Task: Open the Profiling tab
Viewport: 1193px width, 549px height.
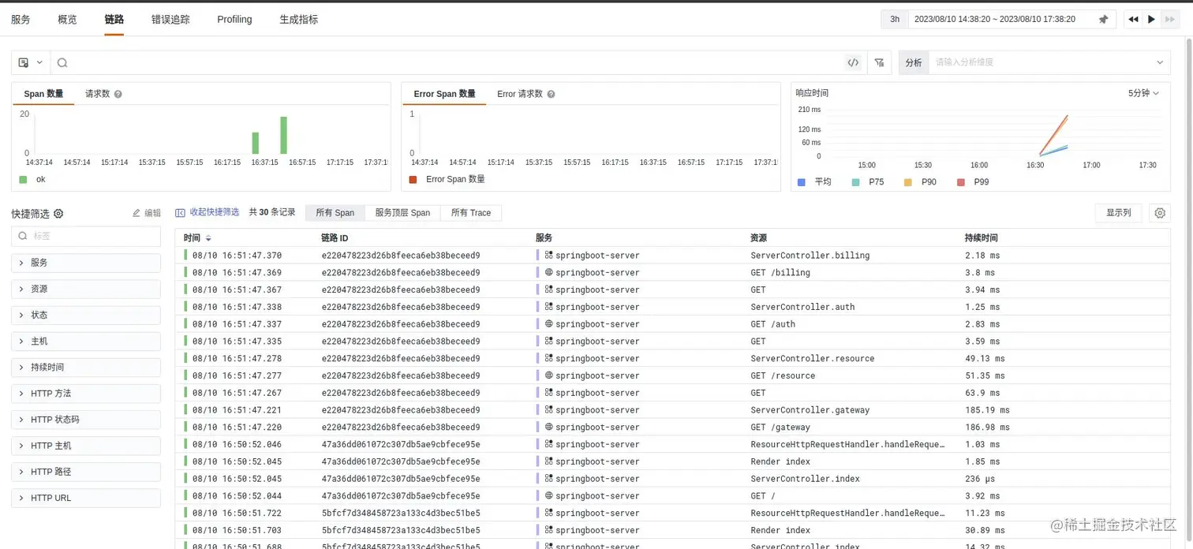Action: pos(234,19)
